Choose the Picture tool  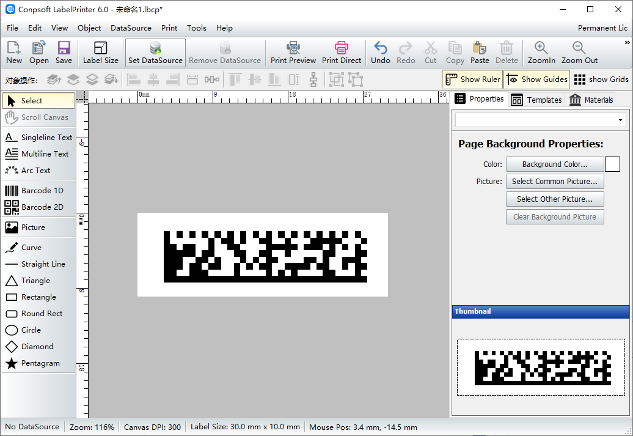coord(38,227)
